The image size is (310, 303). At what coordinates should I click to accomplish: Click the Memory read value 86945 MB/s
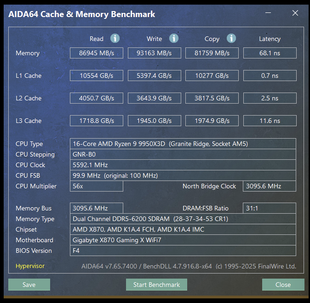click(x=97, y=53)
